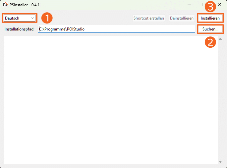The width and height of the screenshot is (227, 168).
Task: Click the orange number 2 badge
Action: click(x=210, y=41)
